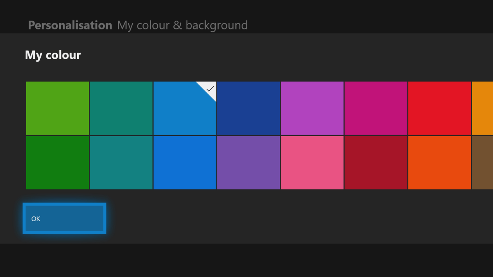The width and height of the screenshot is (493, 277).
Task: Pick the top-row teal colour swatch
Action: (x=121, y=108)
